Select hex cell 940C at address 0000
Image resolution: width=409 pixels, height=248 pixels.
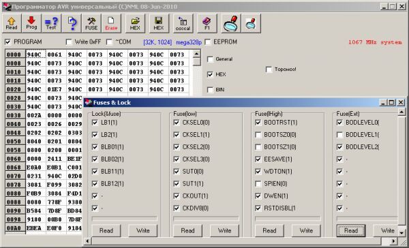tap(36, 55)
